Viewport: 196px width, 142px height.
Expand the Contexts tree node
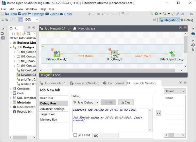coord(11,89)
